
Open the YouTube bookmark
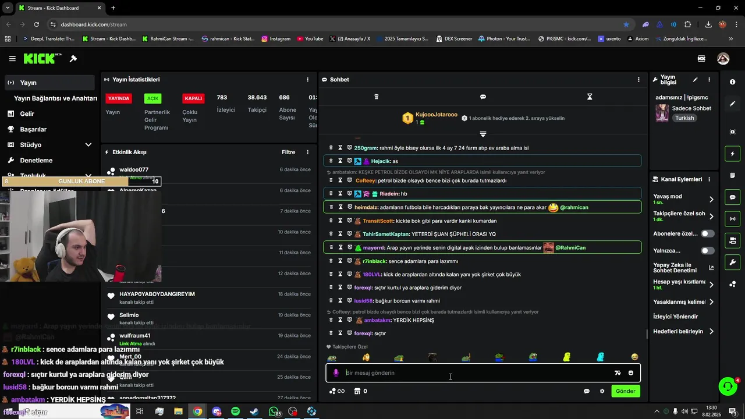[310, 39]
